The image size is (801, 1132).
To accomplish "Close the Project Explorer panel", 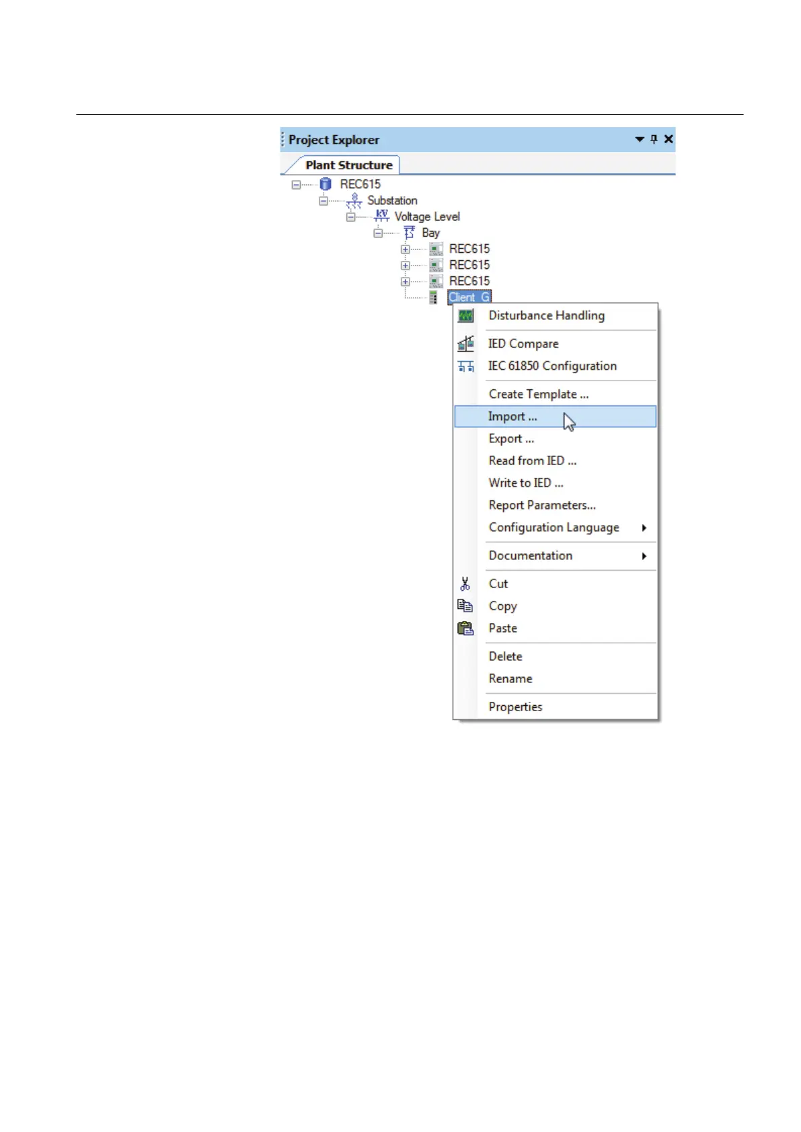I will tap(669, 138).
